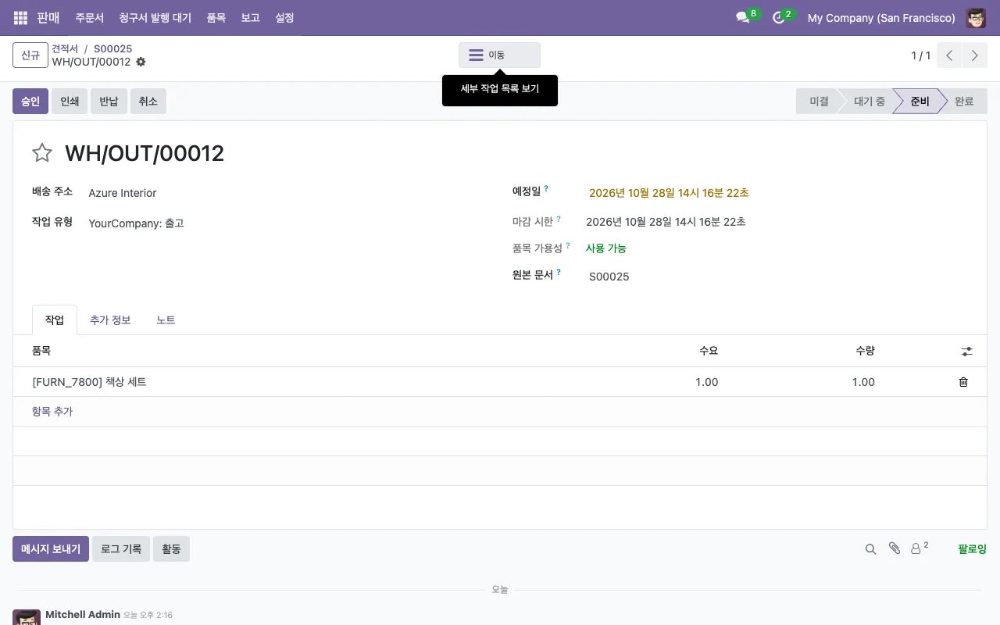Click the 메시지 보내기 button
This screenshot has width=1000, height=625.
(51, 549)
